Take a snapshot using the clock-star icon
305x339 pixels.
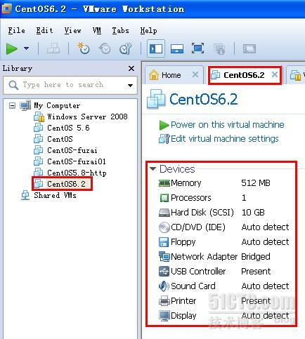[84, 48]
